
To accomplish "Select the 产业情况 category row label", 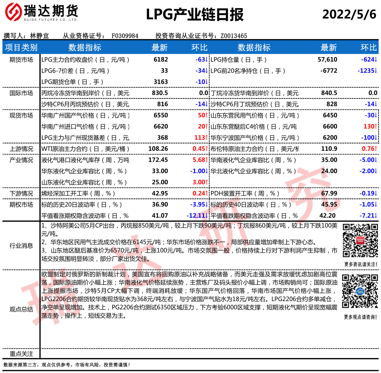I will tap(21, 160).
